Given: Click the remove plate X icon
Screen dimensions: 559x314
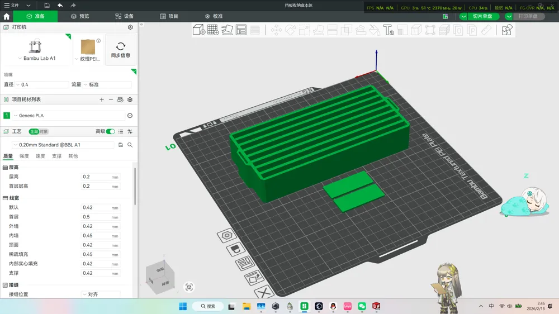Looking at the screenshot, I should tap(264, 292).
